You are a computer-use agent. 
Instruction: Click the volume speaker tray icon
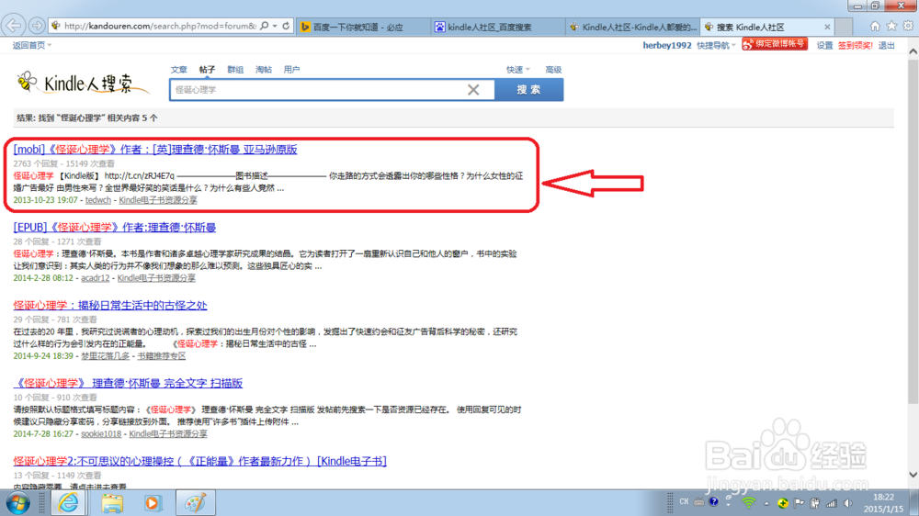coord(848,503)
